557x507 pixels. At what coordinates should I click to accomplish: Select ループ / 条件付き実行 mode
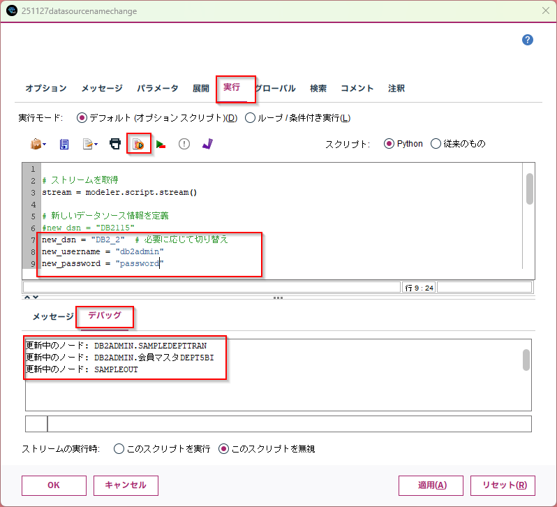tap(250, 117)
